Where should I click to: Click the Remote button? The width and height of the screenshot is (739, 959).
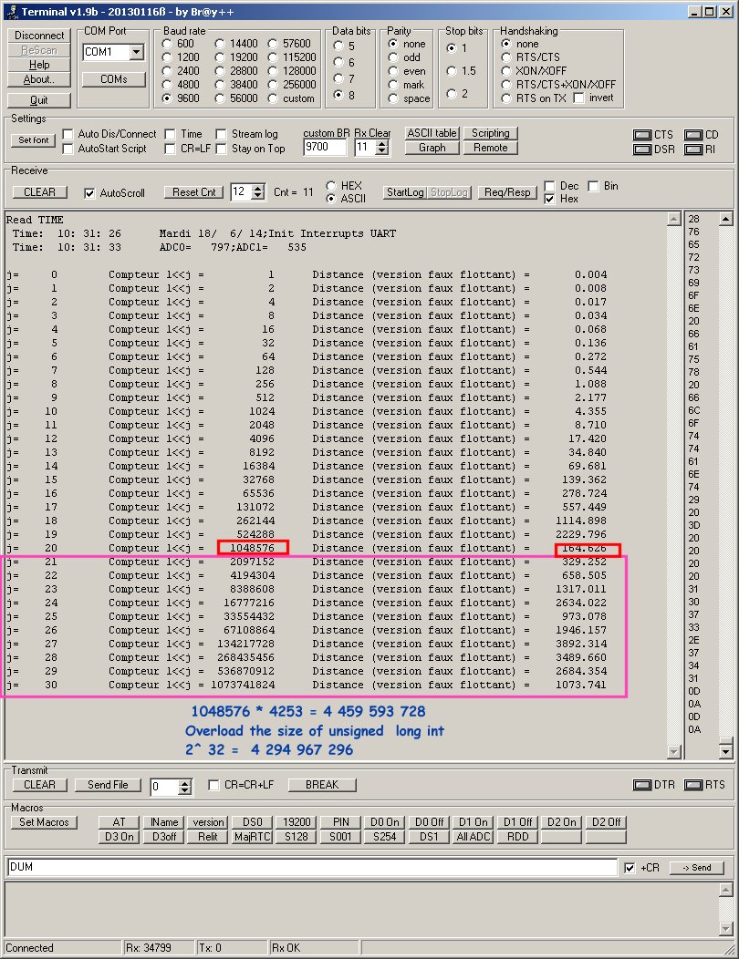[491, 148]
